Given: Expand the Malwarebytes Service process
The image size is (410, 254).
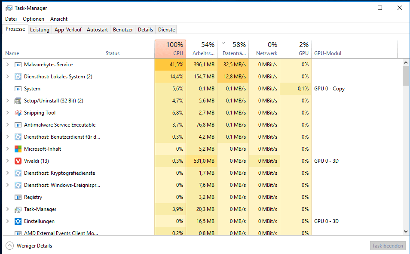Looking at the screenshot, I should 8,65.
